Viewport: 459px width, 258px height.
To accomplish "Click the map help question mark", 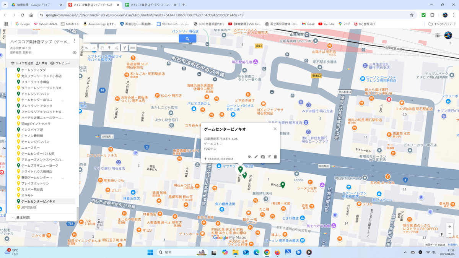I will (x=441, y=234).
